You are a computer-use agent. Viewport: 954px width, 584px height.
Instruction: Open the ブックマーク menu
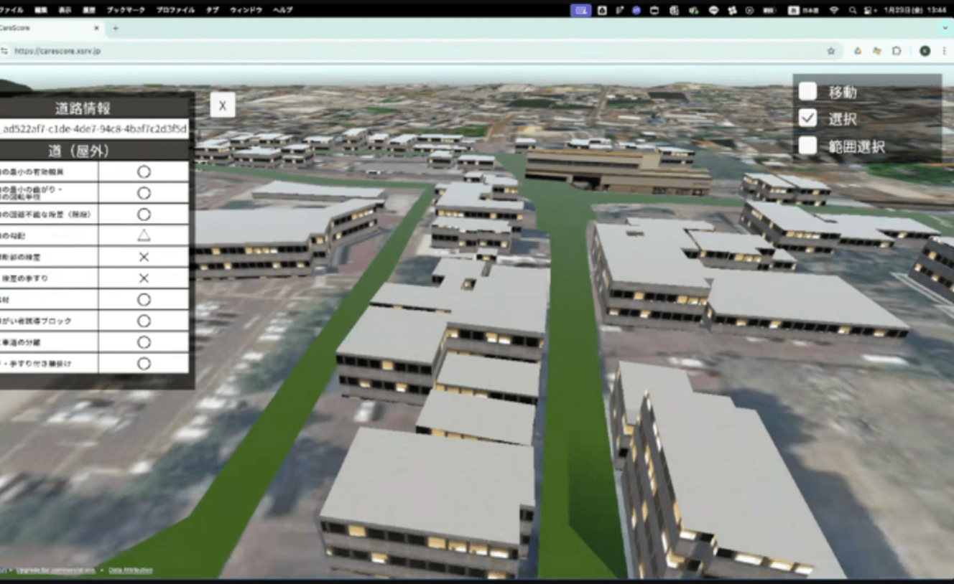[x=125, y=11]
